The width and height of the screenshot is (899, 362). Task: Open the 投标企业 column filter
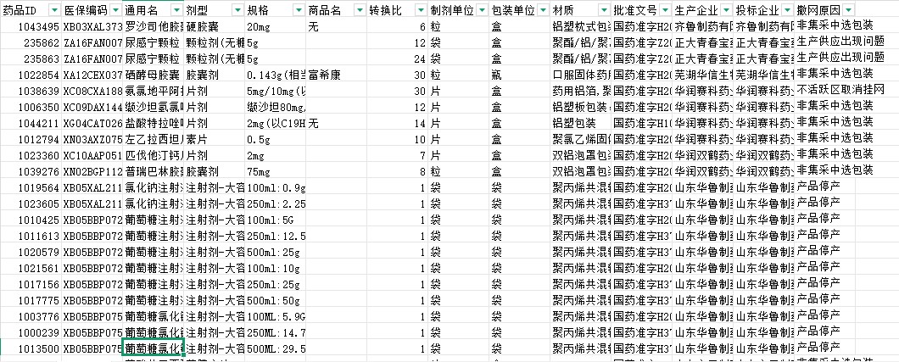pyautogui.click(x=787, y=10)
